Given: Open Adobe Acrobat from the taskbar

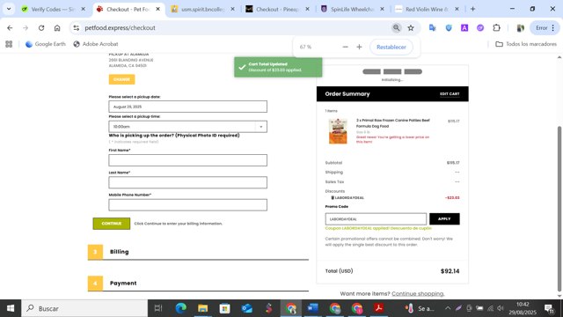Looking at the screenshot, I should [378, 308].
